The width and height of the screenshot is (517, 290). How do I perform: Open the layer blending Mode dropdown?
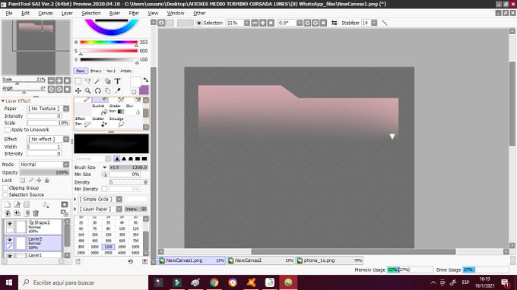coord(66,164)
